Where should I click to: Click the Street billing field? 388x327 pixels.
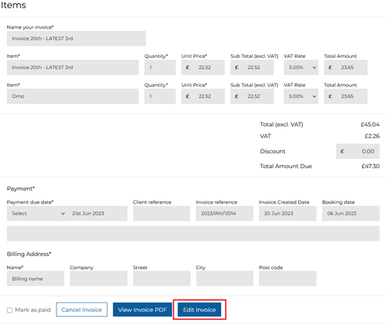(x=162, y=278)
